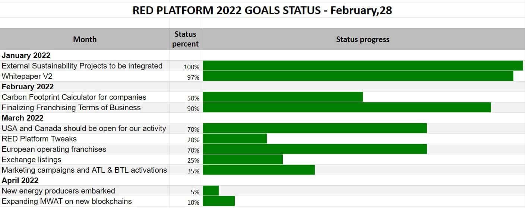Click the 90% percent cell for Franchising Terms
The width and height of the screenshot is (525, 208).
pyautogui.click(x=185, y=108)
